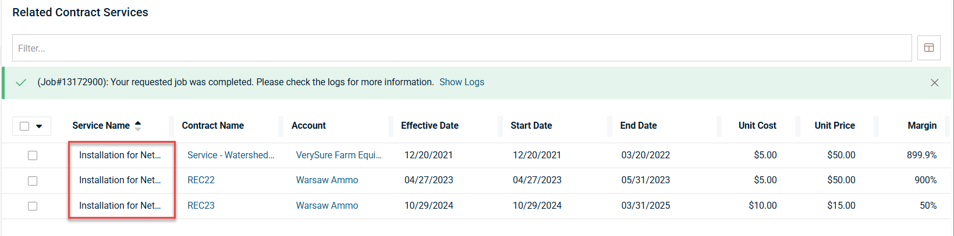Image resolution: width=954 pixels, height=236 pixels.
Task: Open the Service - Watershed contract link
Action: (230, 155)
